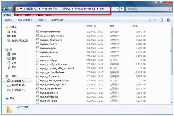Image resolution: width=174 pixels, height=116 pixels.
Task: Expand the arrow after Program Files in path
Action: 60,9
